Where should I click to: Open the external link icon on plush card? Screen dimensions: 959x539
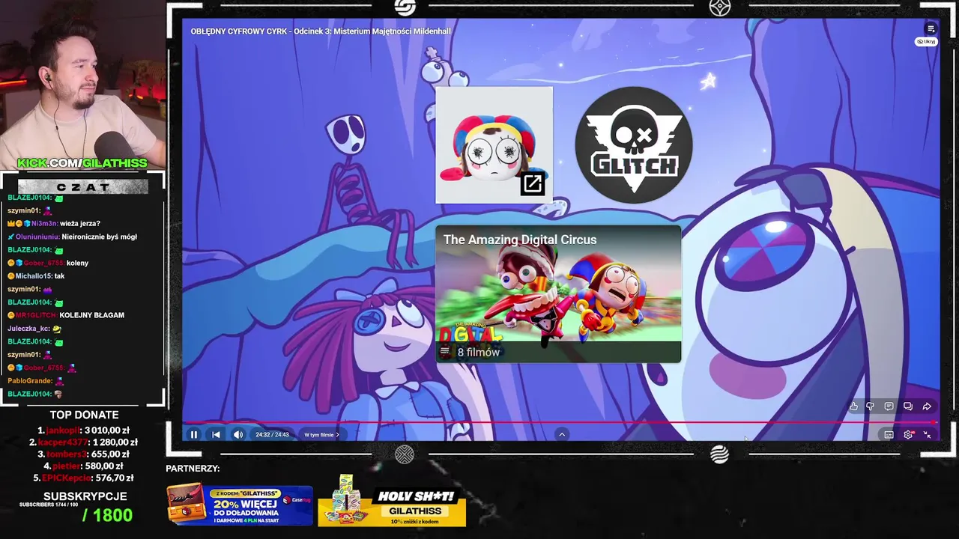pos(532,183)
